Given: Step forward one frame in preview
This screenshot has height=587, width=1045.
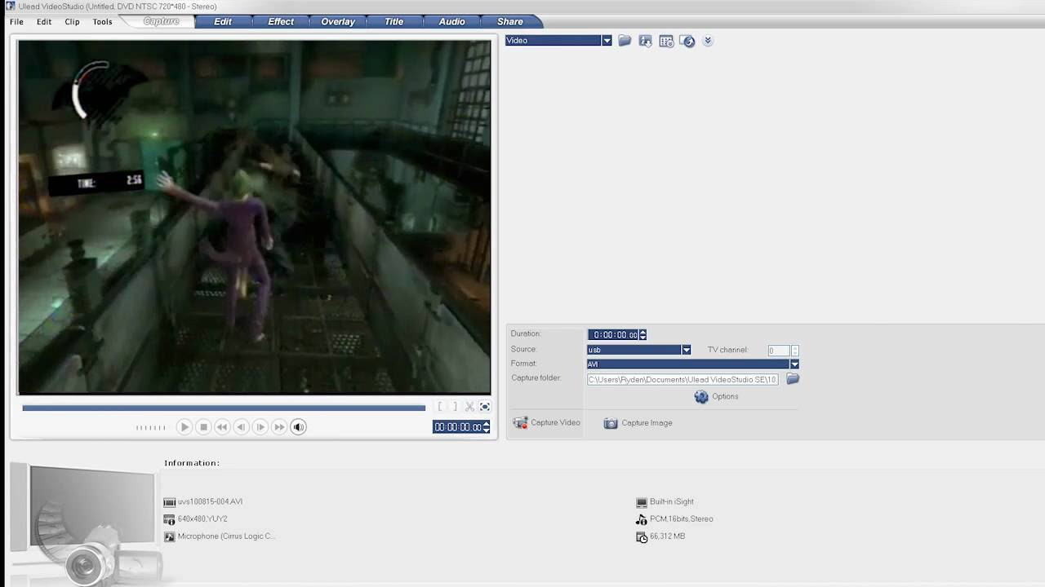Looking at the screenshot, I should 260,426.
